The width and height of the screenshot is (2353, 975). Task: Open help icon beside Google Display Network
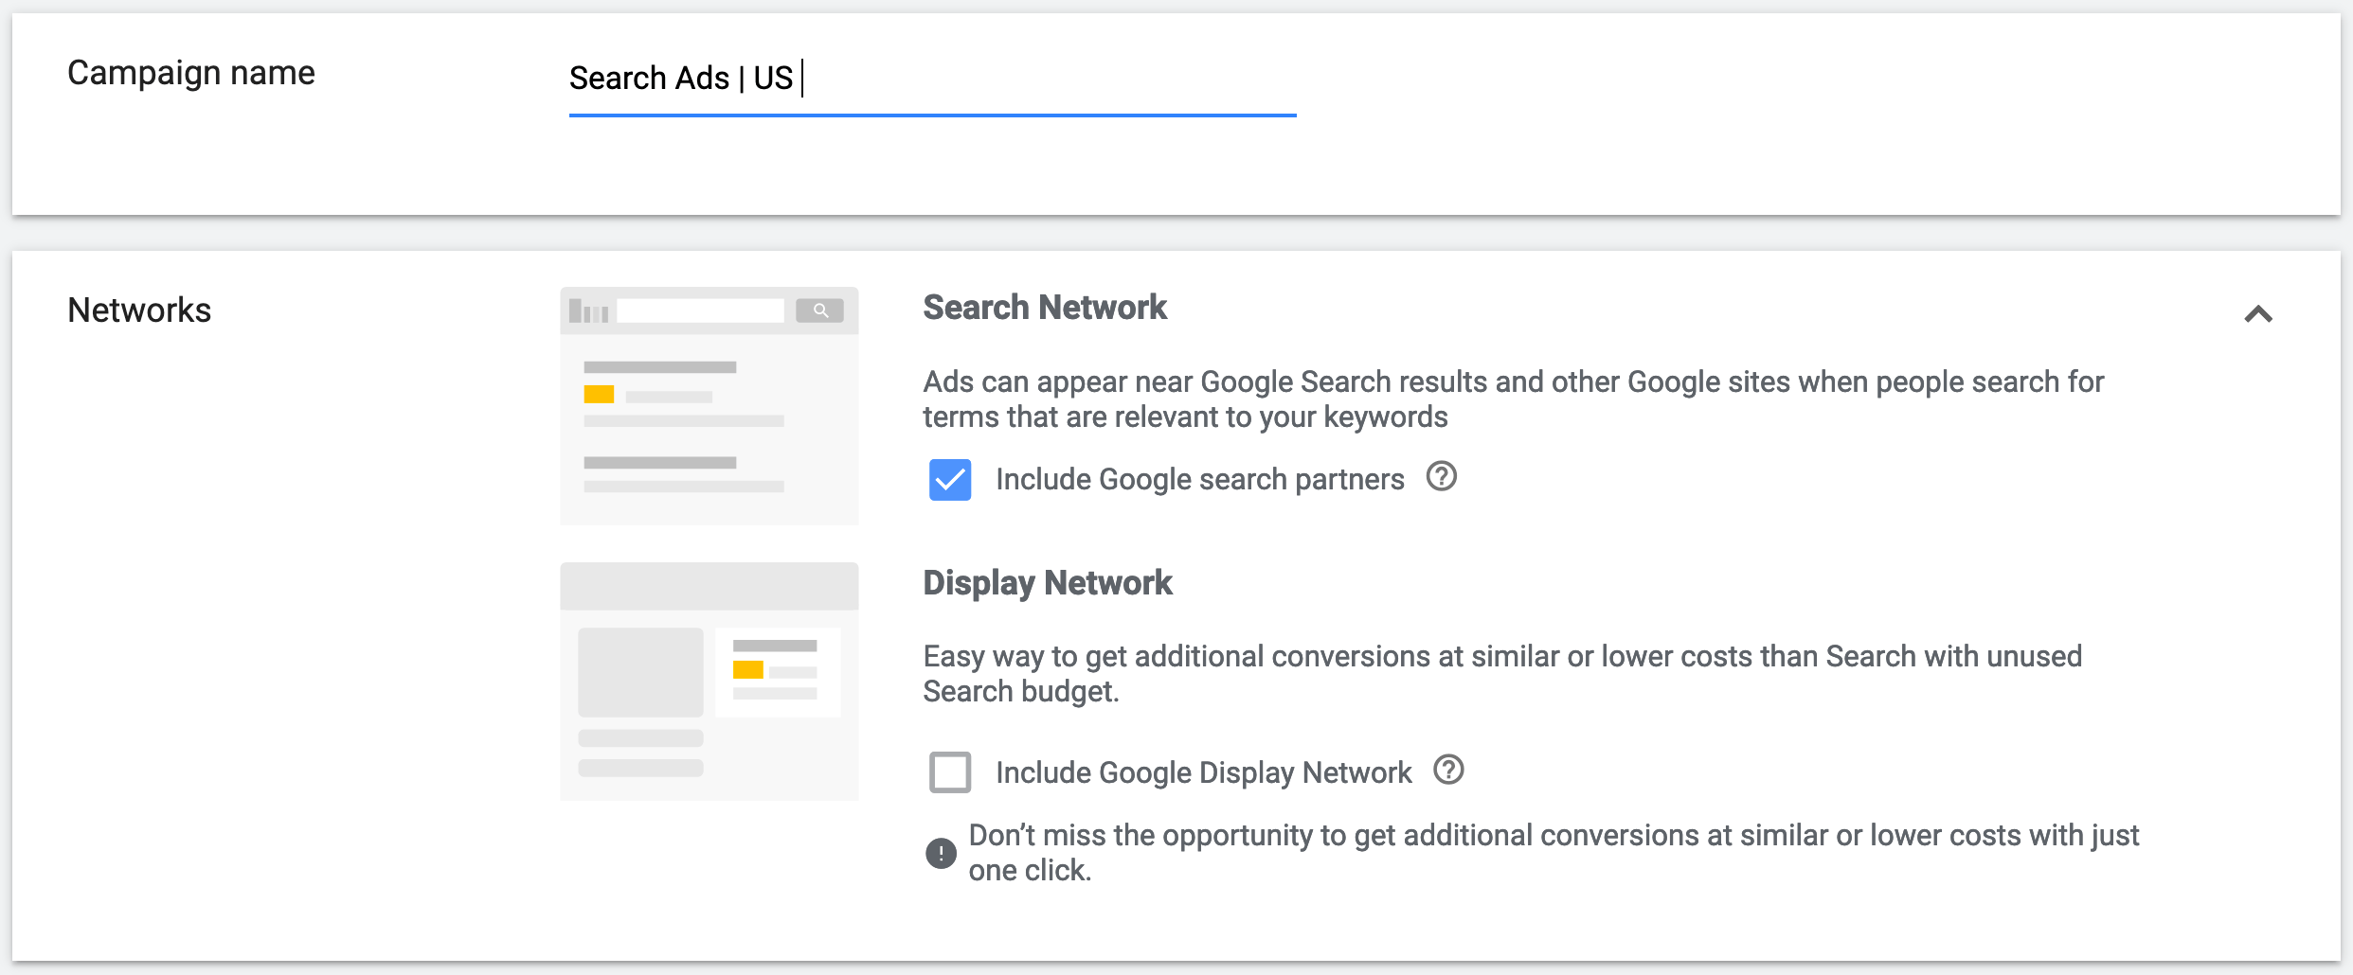[x=1448, y=771]
